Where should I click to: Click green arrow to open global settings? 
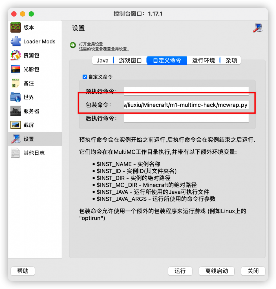click(73, 45)
